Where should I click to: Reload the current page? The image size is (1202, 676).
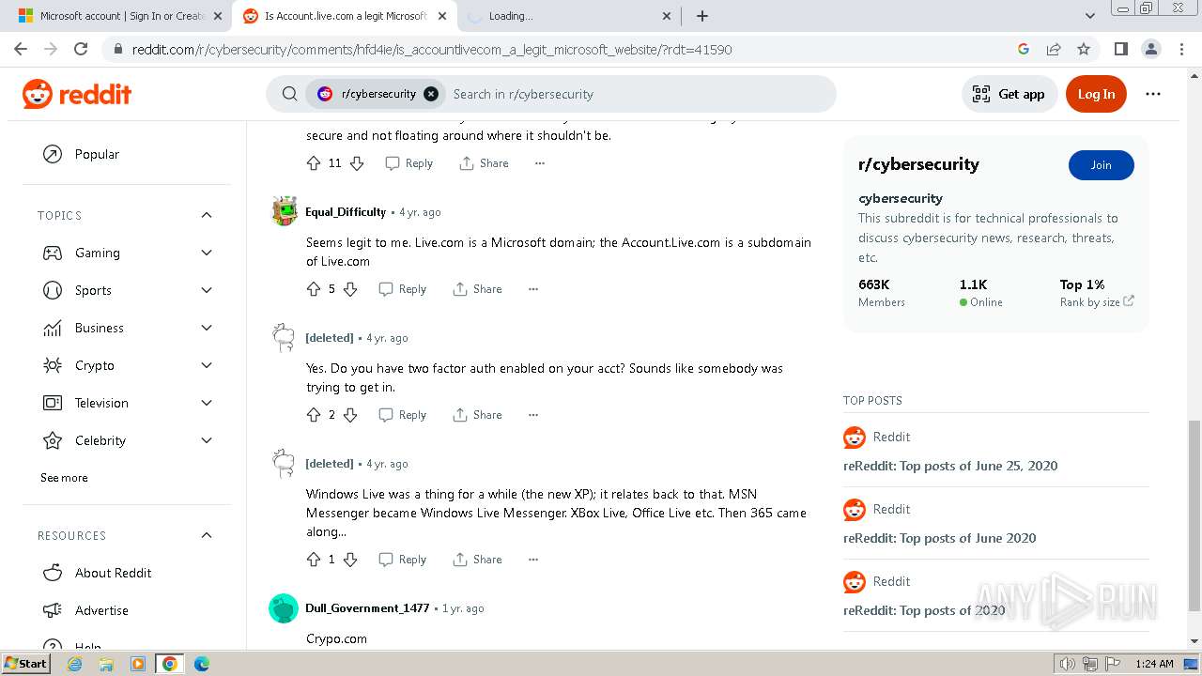click(81, 49)
